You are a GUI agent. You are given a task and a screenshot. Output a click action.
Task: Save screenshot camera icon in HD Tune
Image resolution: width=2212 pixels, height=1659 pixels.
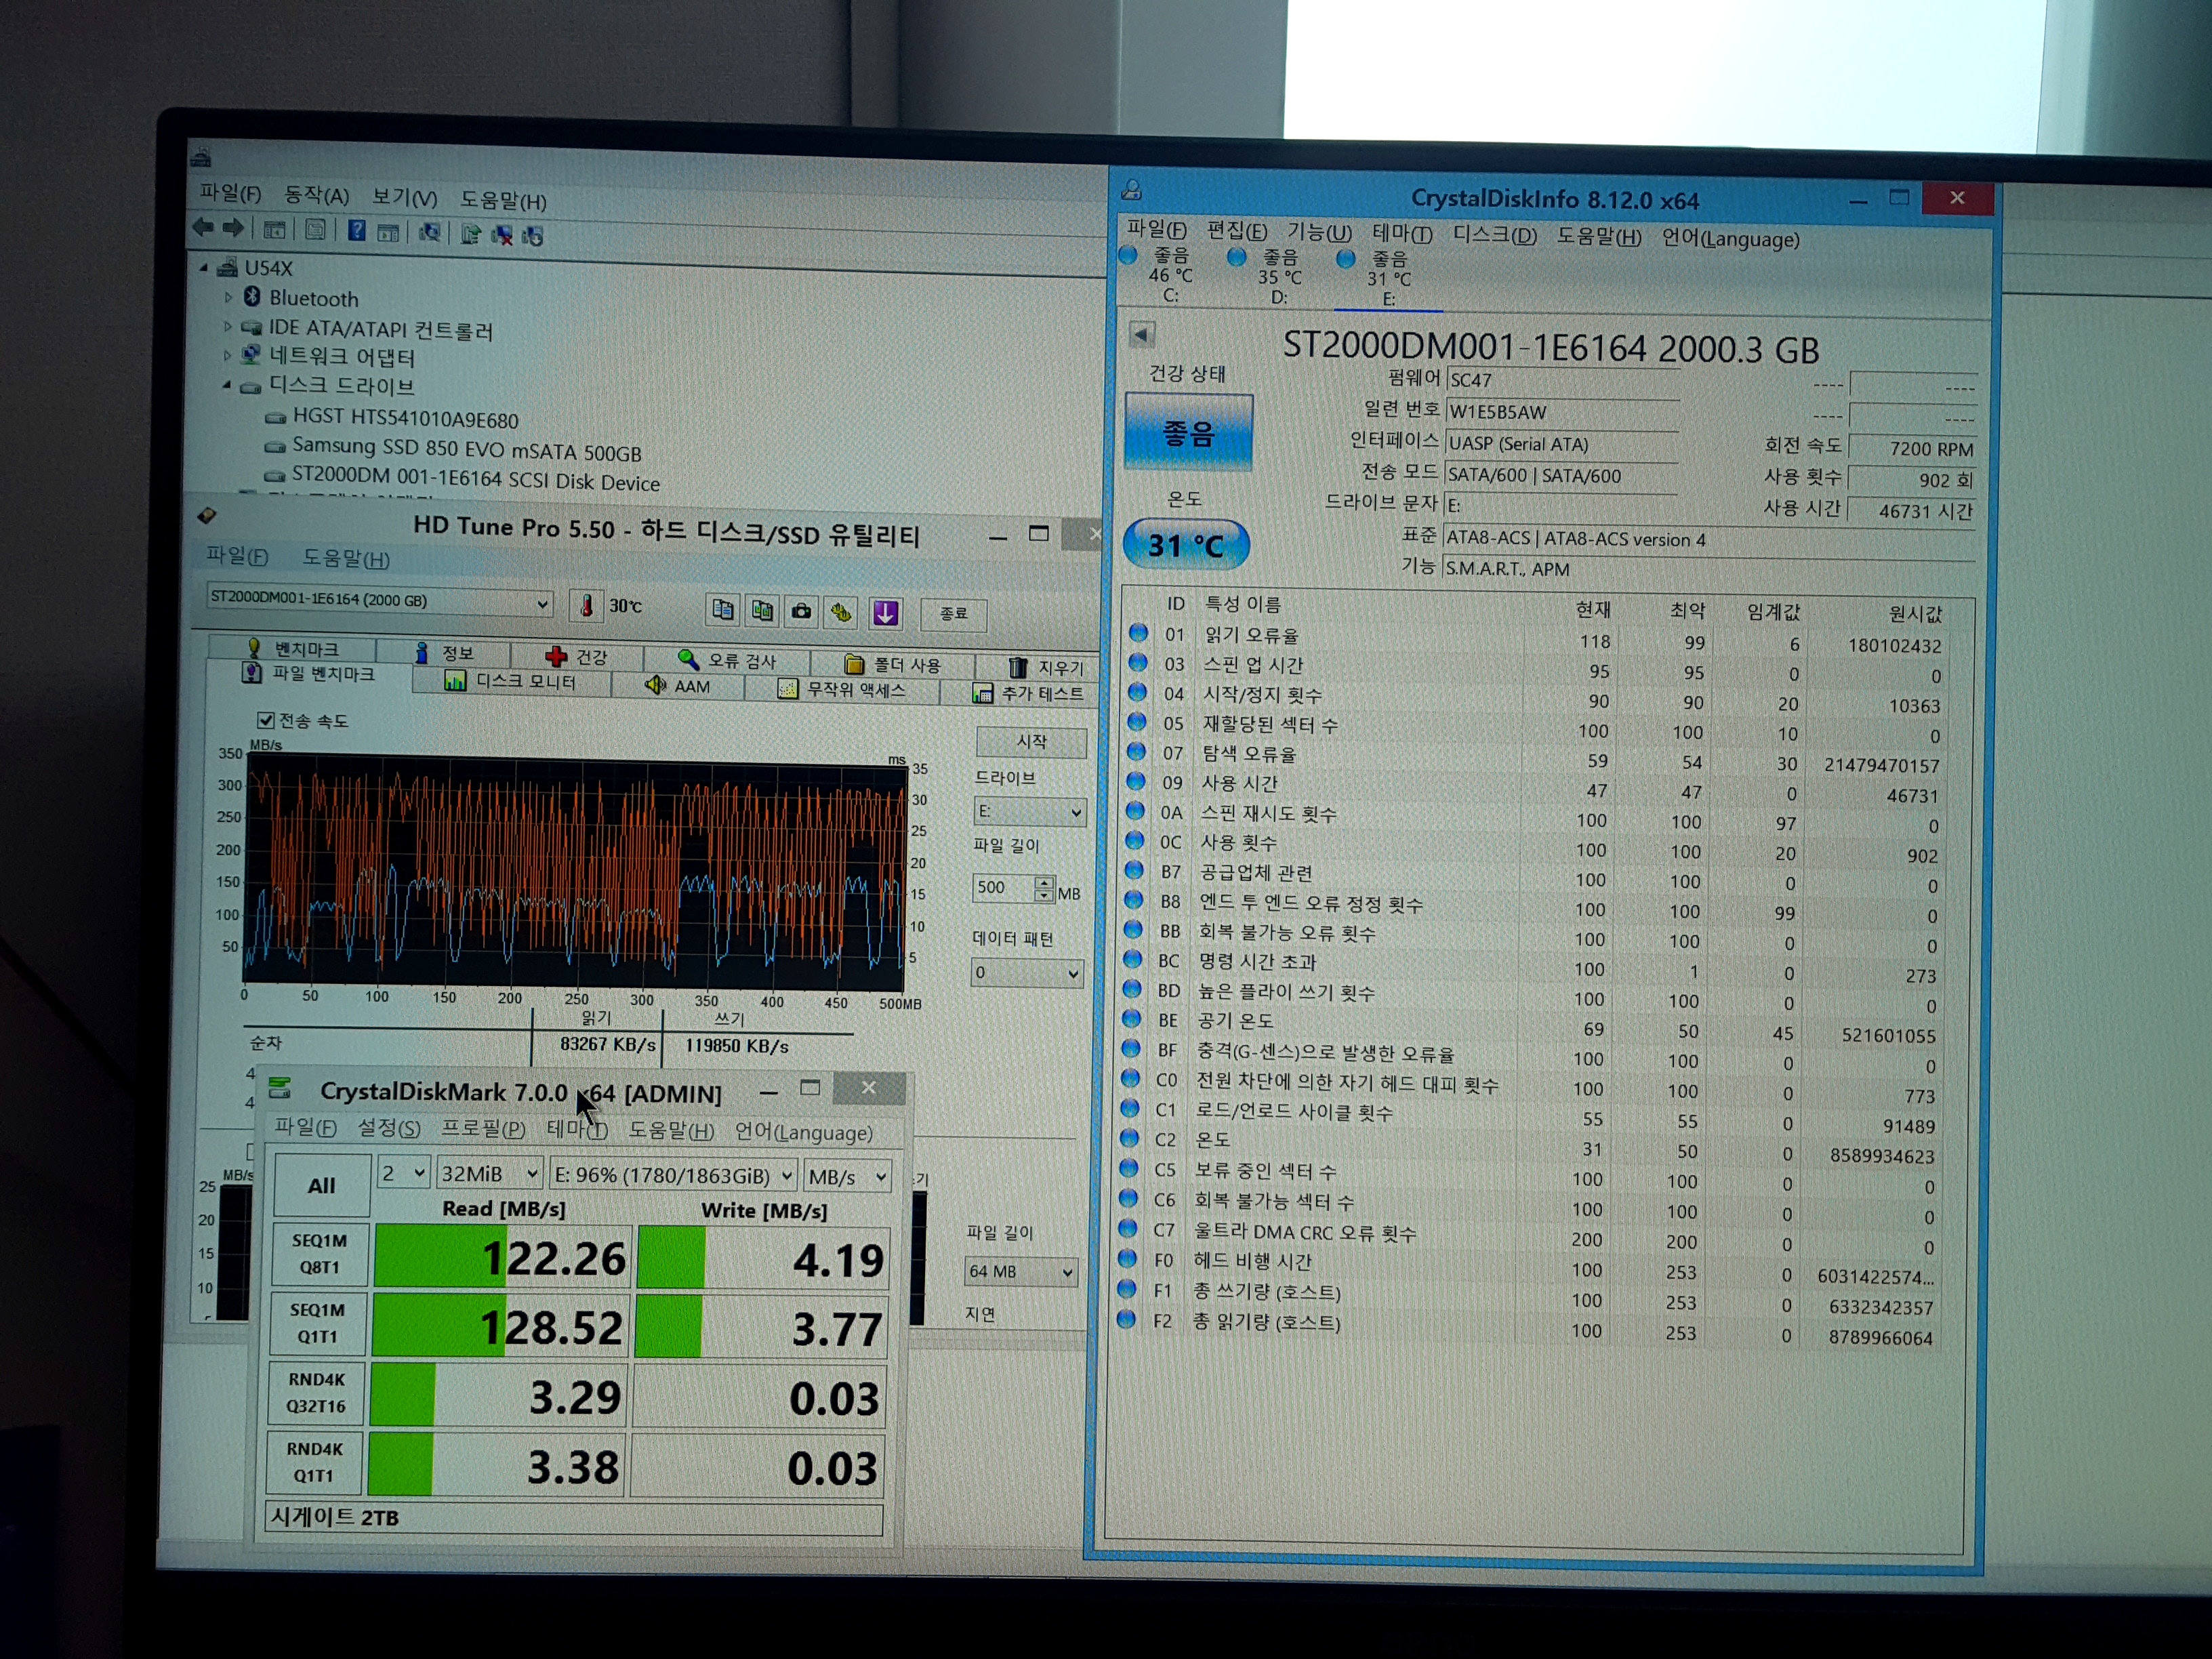(x=801, y=611)
